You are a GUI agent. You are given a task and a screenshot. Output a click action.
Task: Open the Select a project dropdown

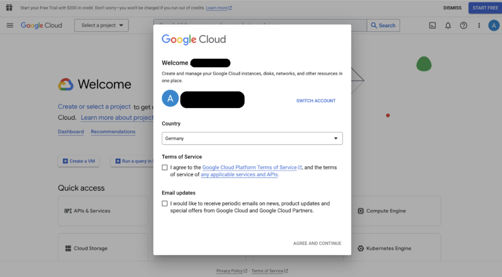coord(101,25)
